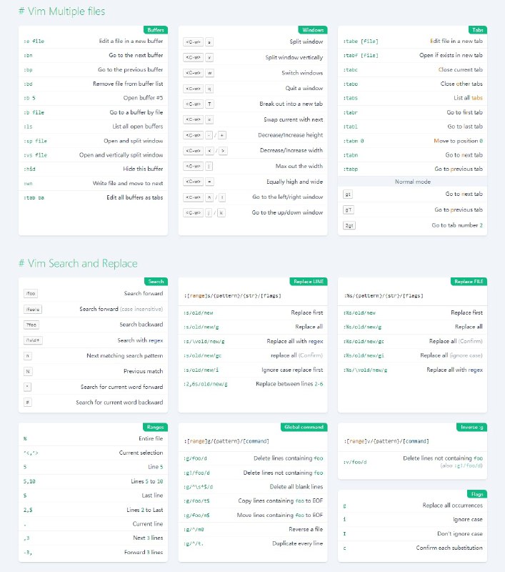Screen dimensions: 505x572
Task: Click the 'T' key for Break out tab
Action: point(209,104)
